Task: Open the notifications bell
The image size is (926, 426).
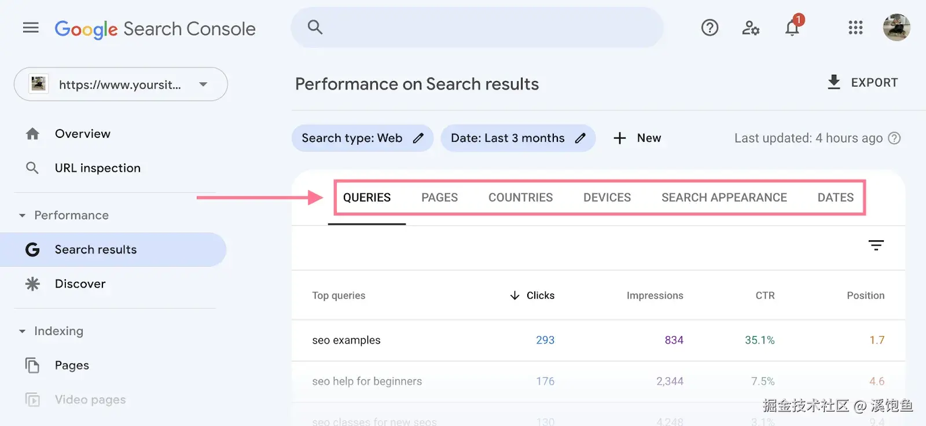Action: tap(792, 28)
